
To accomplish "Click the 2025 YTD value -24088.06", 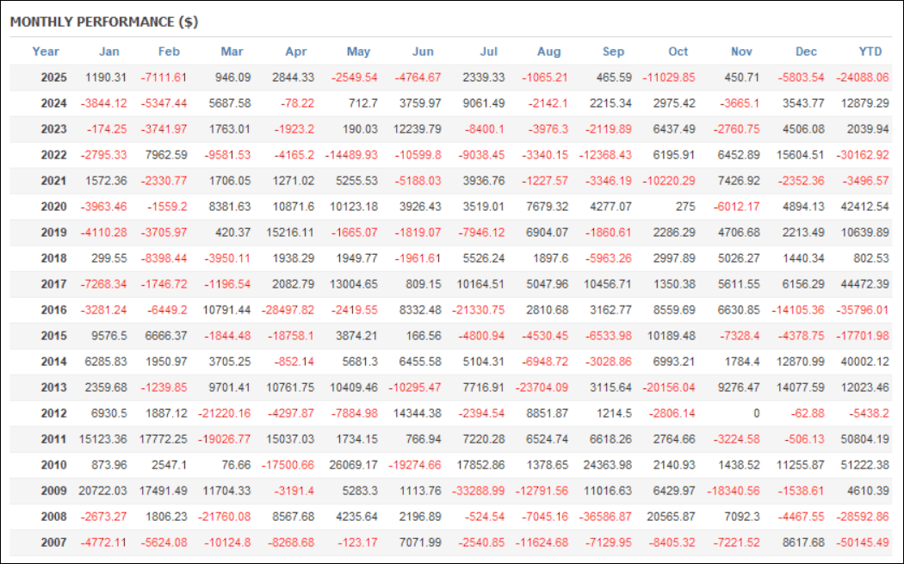I will [x=862, y=77].
